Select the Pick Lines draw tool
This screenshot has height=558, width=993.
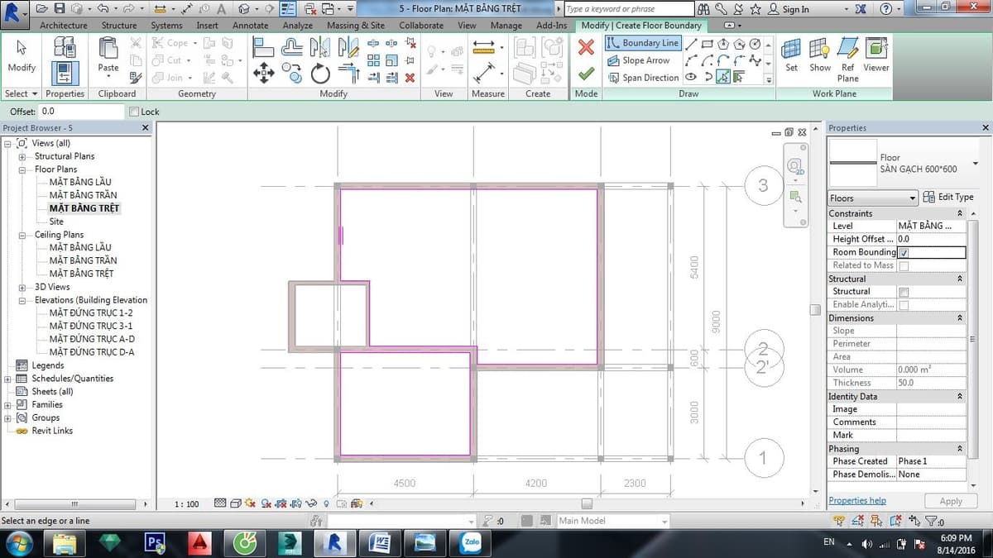(722, 77)
